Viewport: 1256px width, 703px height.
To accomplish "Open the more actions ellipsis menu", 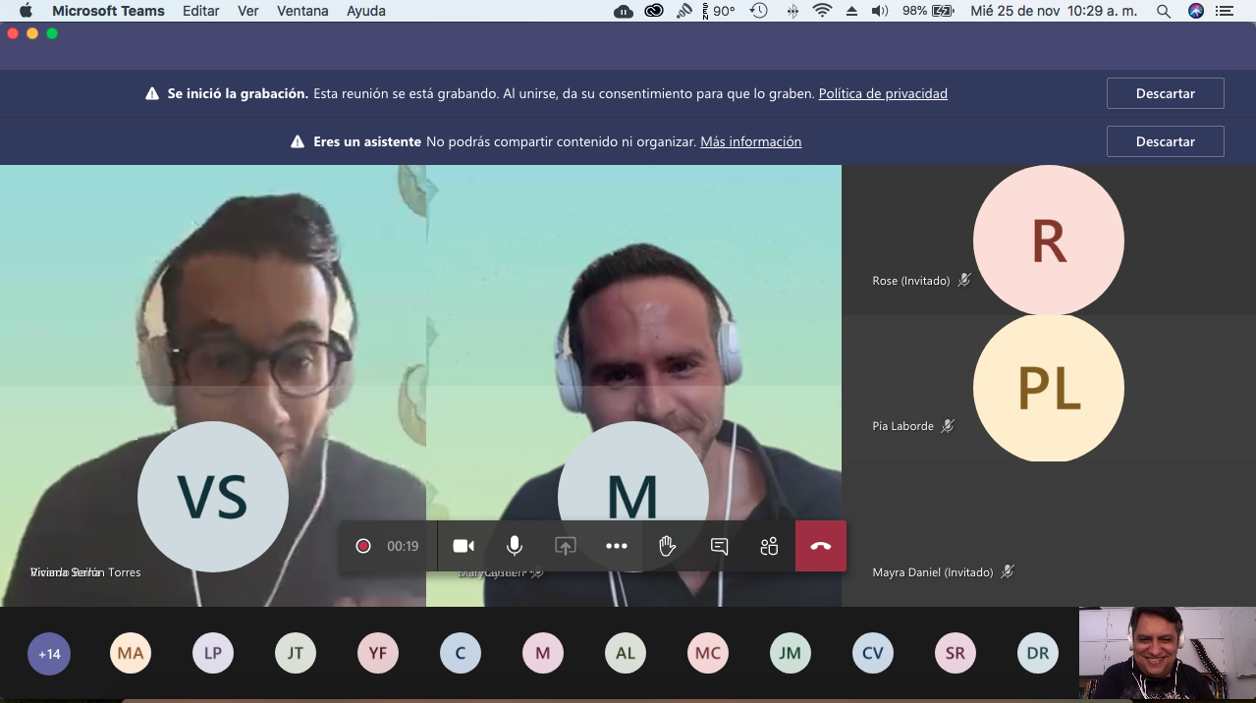I will click(617, 546).
